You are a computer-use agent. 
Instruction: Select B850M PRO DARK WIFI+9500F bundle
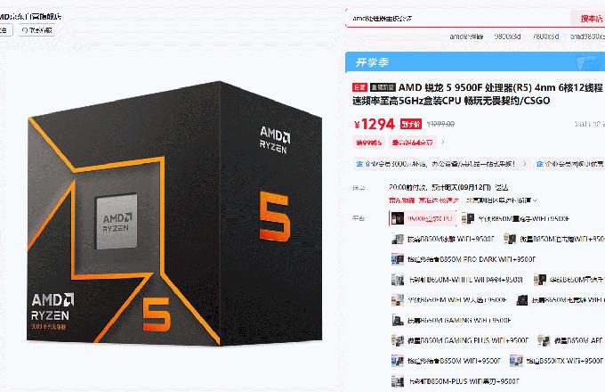pos(464,259)
